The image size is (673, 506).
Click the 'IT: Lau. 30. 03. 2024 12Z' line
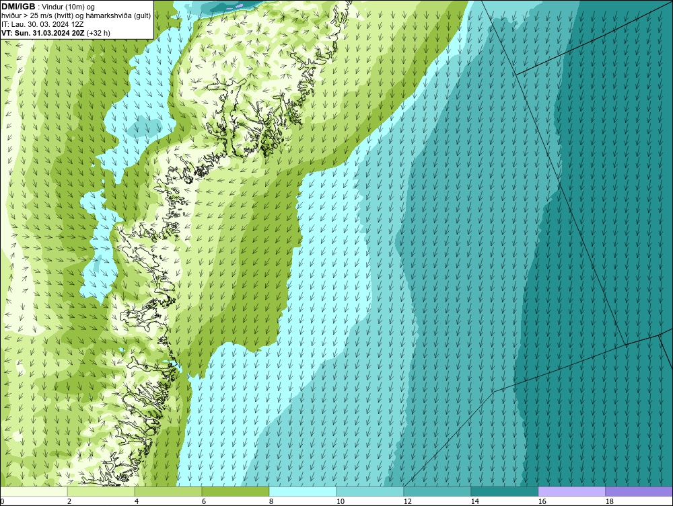tap(42, 24)
